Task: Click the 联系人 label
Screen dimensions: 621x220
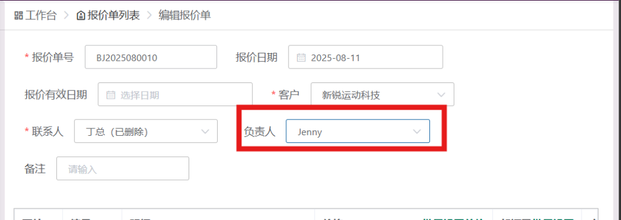Action: pos(47,132)
